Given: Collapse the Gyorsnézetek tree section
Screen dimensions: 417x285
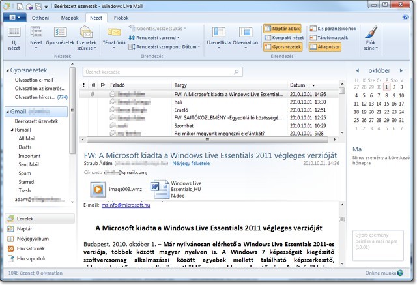Looking at the screenshot, I should coord(7,71).
